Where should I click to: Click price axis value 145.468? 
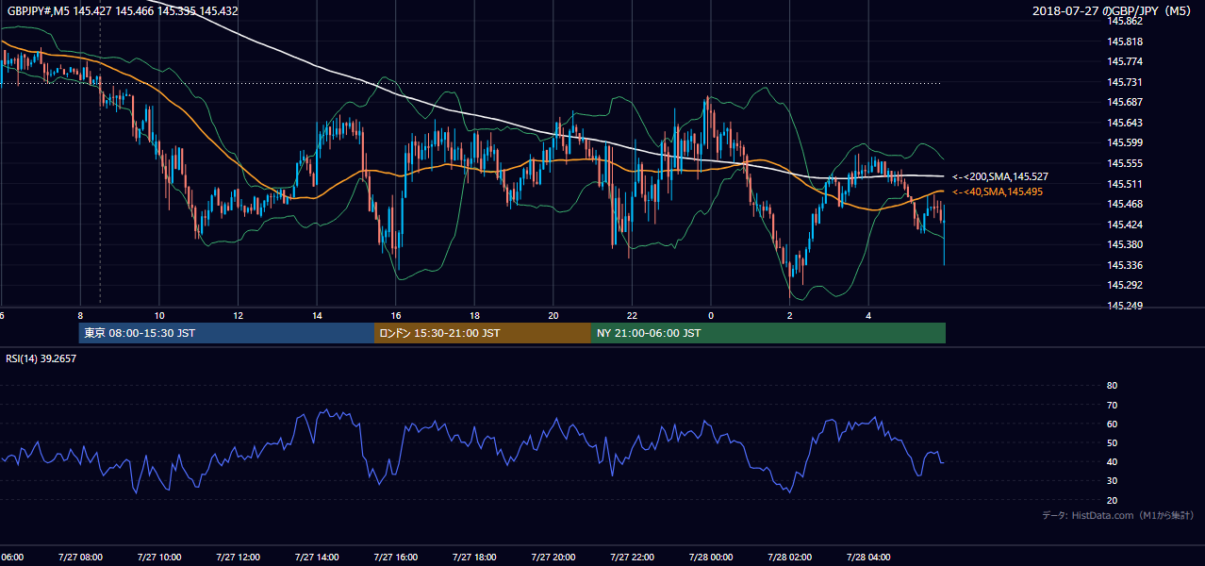coord(1124,205)
